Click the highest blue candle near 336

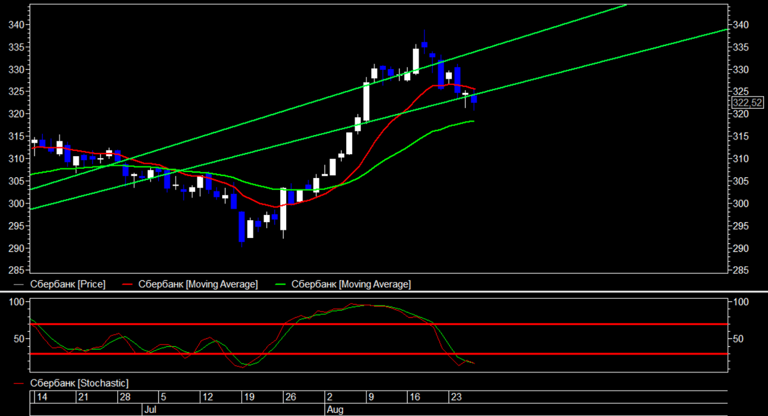click(x=424, y=45)
